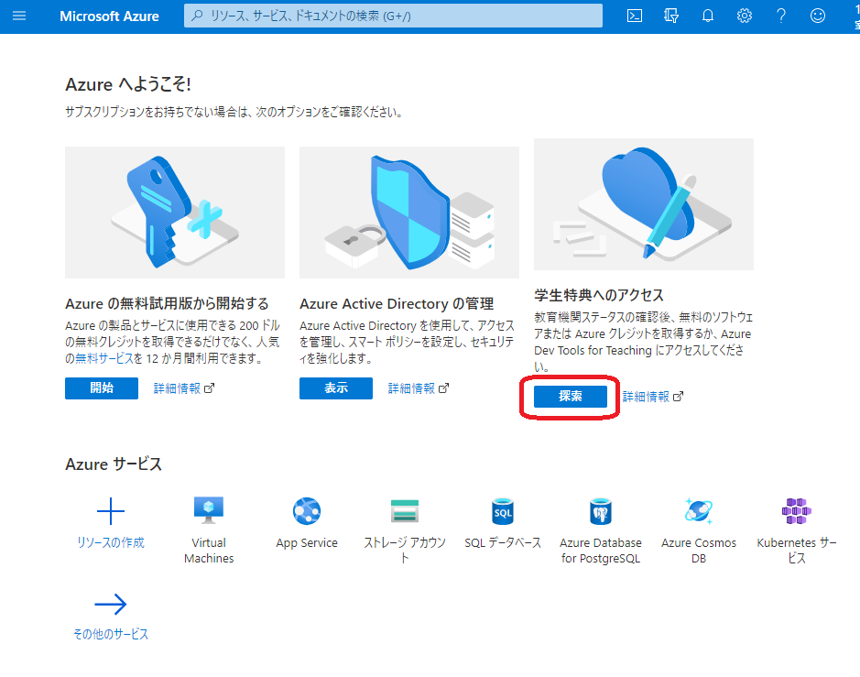Send feedback via smiley icon
Image resolution: width=860 pixels, height=677 pixels.
818,16
